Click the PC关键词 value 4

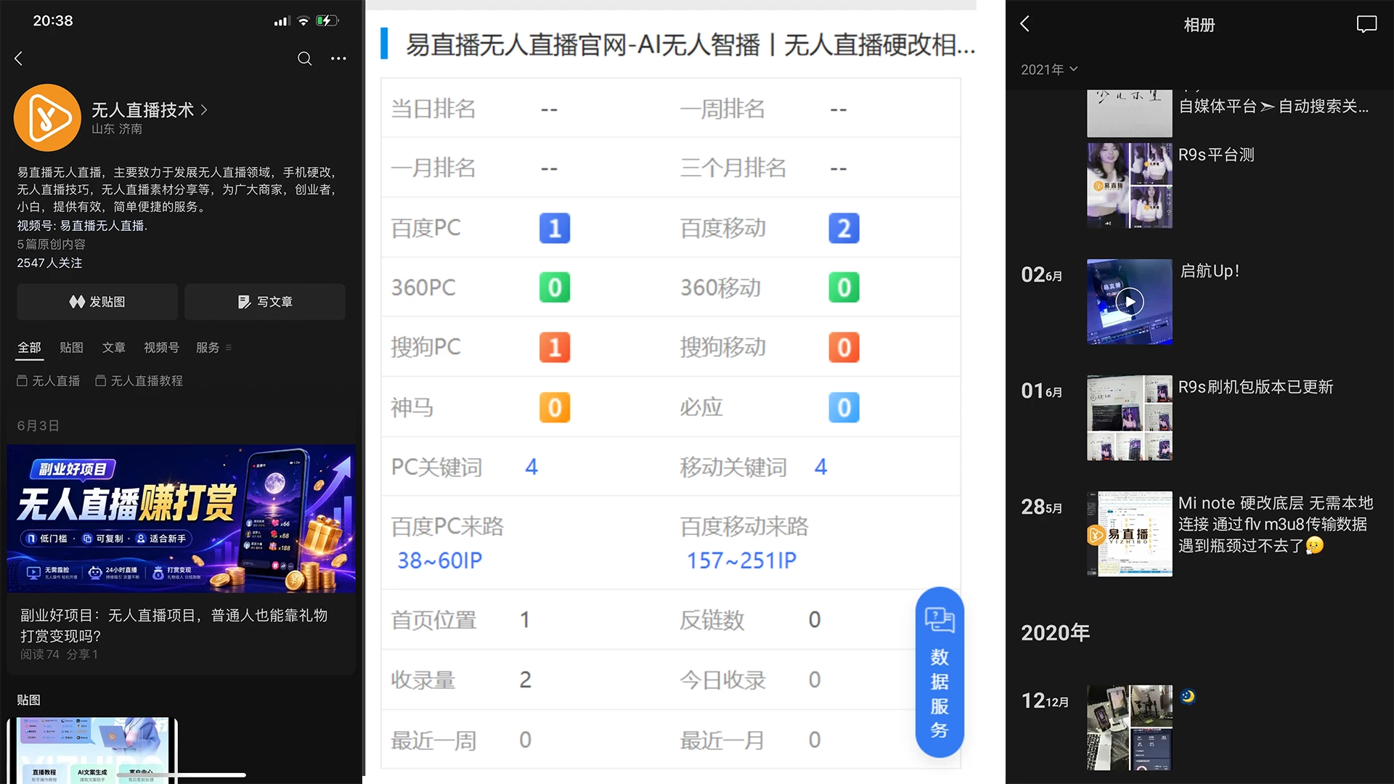(531, 467)
